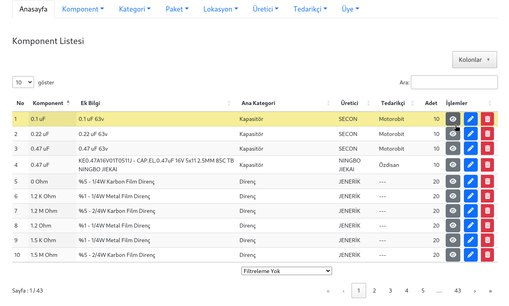Image resolution: width=509 pixels, height=306 pixels.
Task: Delete the 1.2 M Ohm resistor
Action: coord(487,211)
